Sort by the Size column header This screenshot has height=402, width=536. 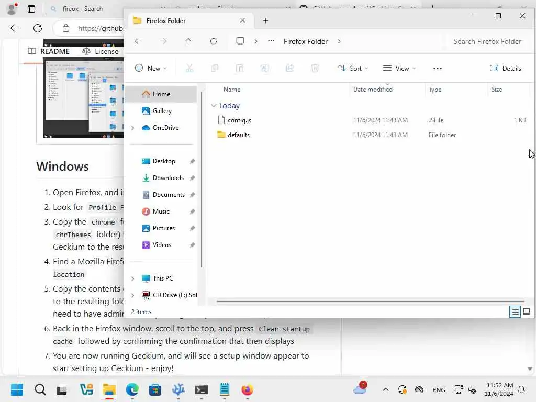click(x=496, y=90)
